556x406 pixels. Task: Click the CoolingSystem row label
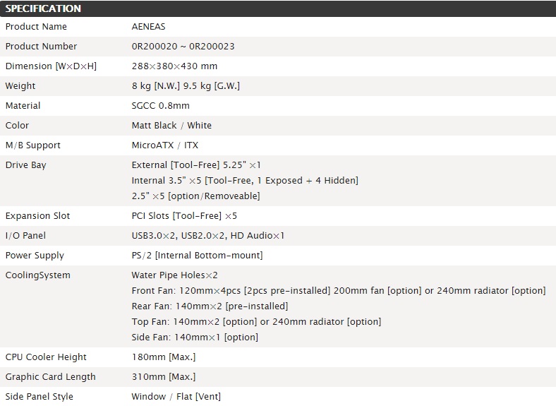(x=37, y=275)
